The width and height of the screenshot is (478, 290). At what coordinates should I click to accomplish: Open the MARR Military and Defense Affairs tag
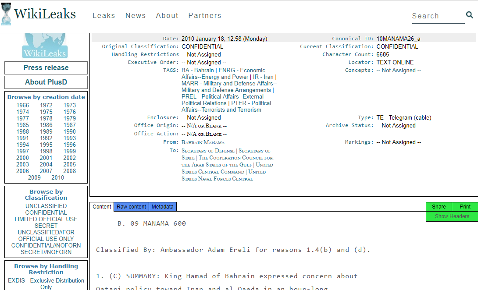click(x=229, y=87)
